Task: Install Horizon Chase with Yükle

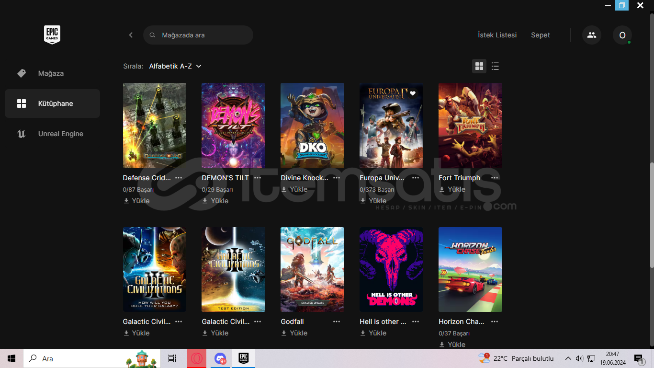Action: [452, 345]
